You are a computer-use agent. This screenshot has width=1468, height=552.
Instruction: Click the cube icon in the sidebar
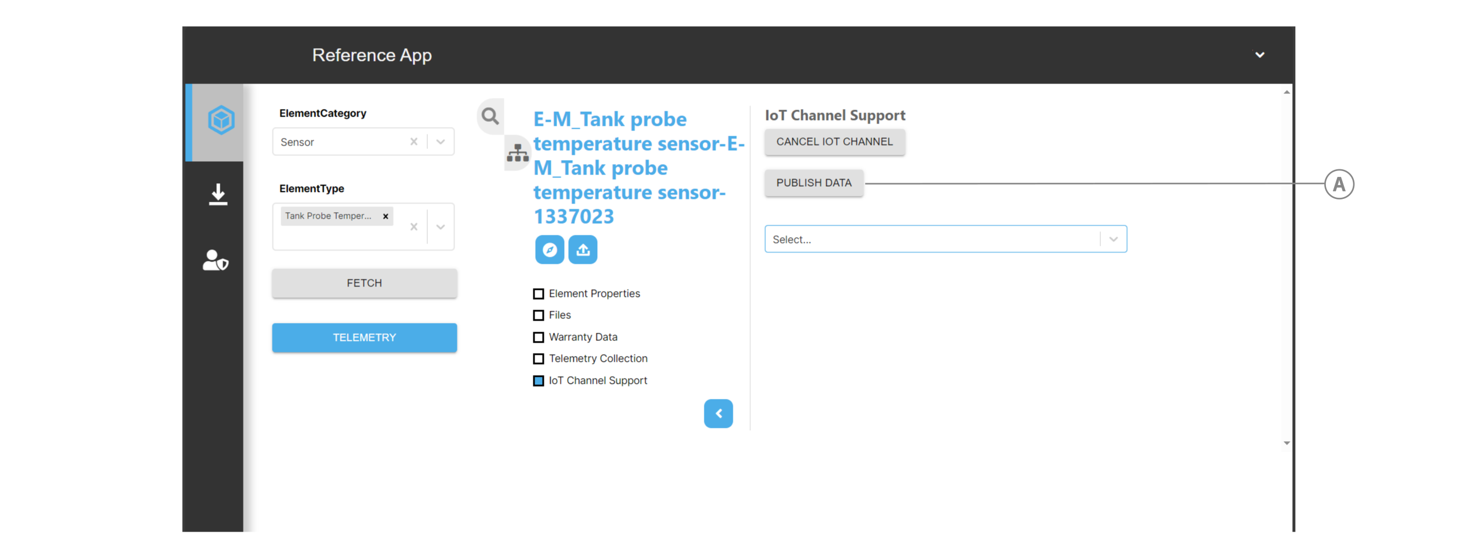221,120
